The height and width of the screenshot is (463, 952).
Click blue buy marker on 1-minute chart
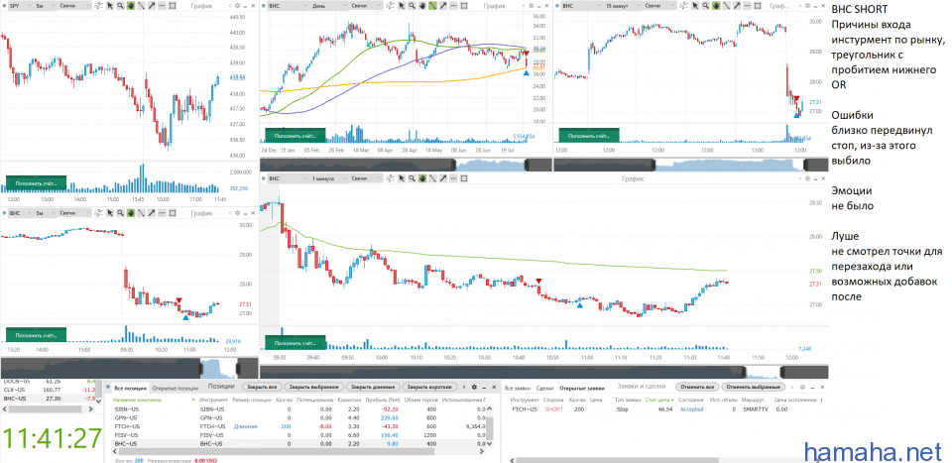click(x=580, y=305)
